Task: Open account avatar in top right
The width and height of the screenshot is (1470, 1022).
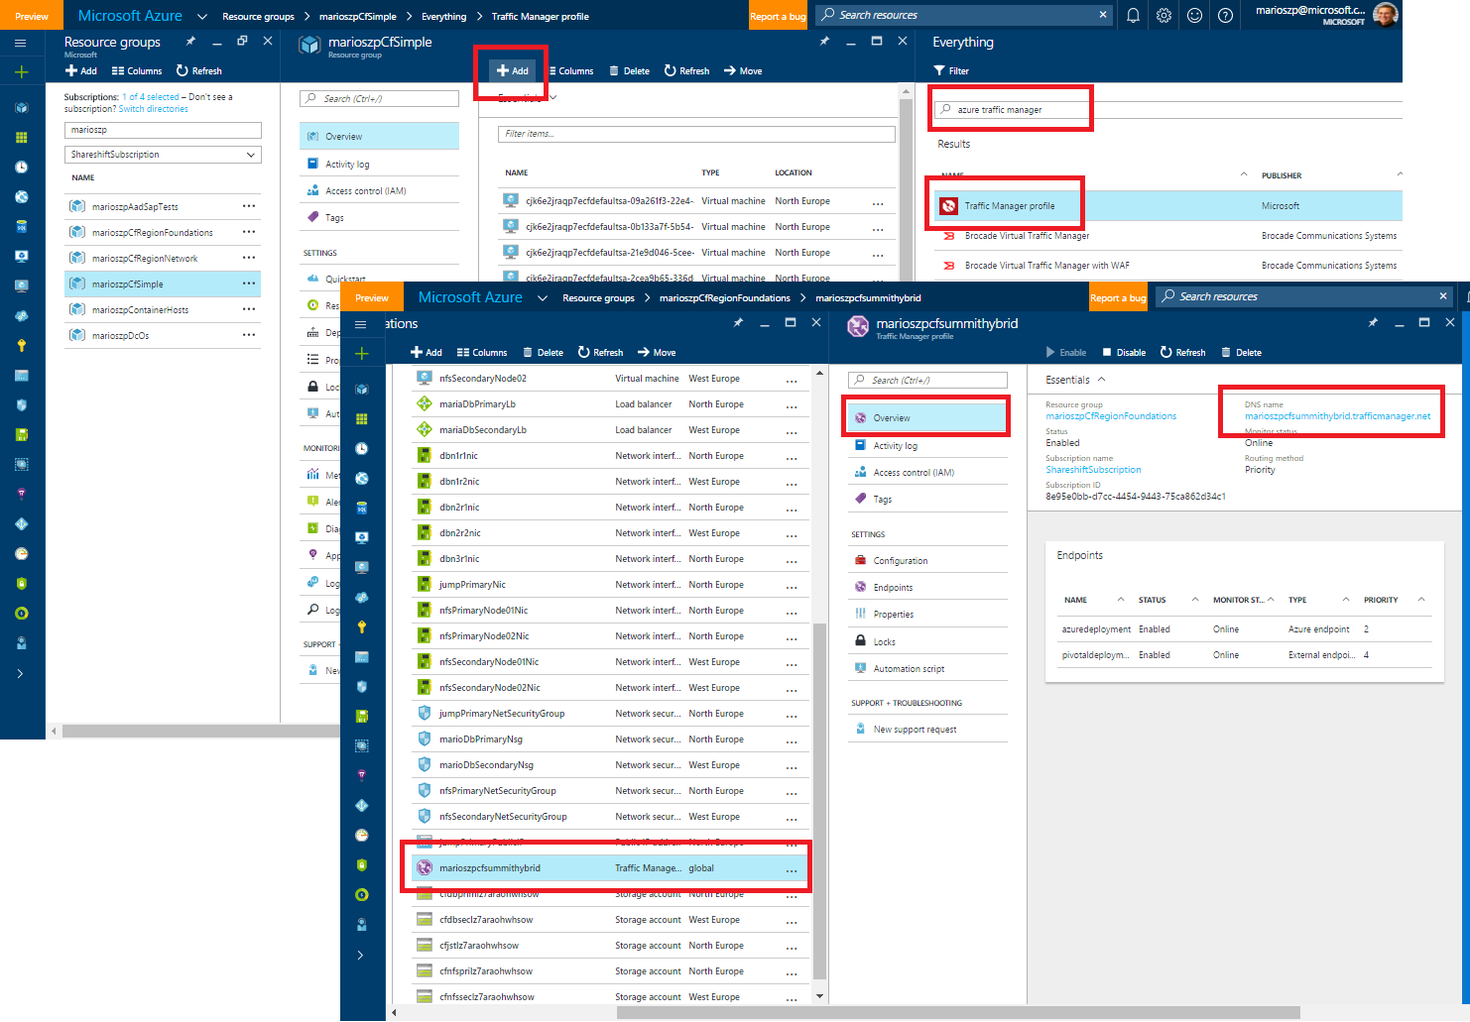Action: [1385, 15]
